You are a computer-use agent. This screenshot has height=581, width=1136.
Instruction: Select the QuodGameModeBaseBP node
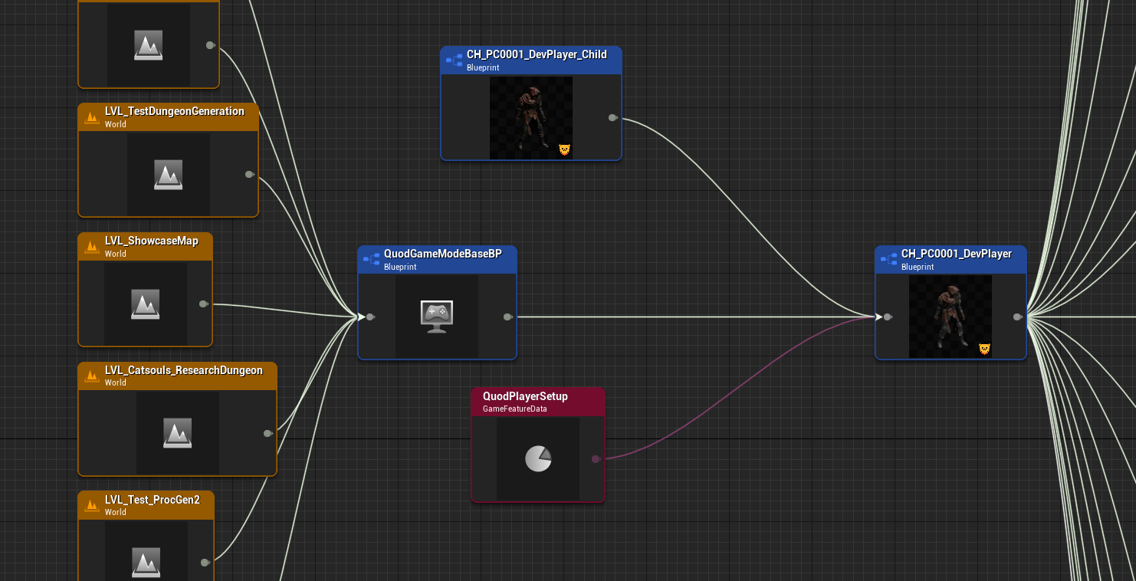coord(437,302)
